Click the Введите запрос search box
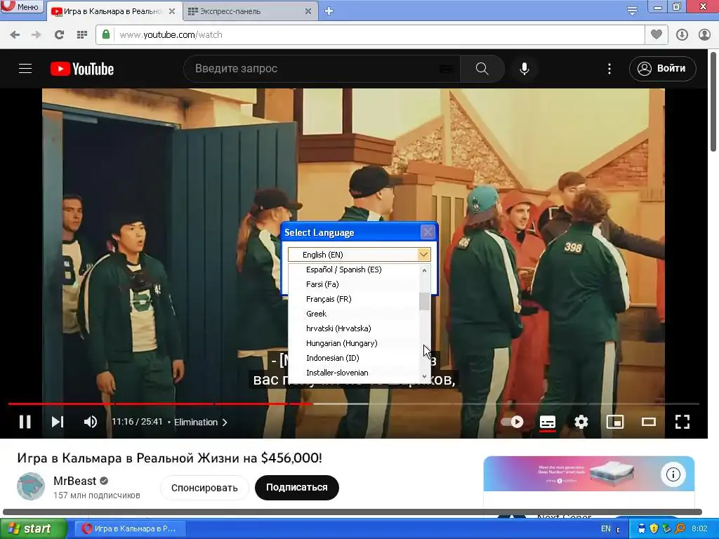719x539 pixels. point(321,69)
